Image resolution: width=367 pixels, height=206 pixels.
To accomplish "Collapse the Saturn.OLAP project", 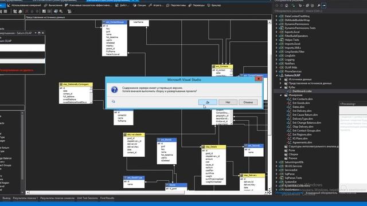I will (x=276, y=76).
